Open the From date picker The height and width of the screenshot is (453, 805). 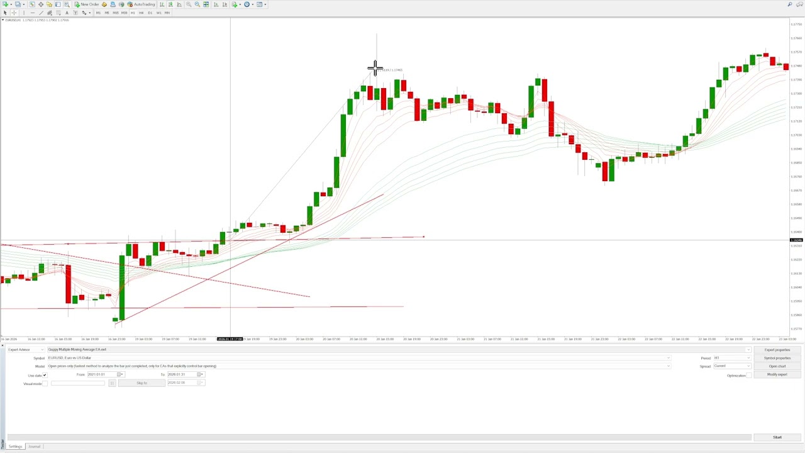120,374
